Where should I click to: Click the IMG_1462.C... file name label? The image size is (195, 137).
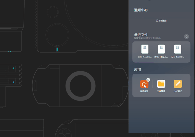pyautogui.click(x=161, y=57)
